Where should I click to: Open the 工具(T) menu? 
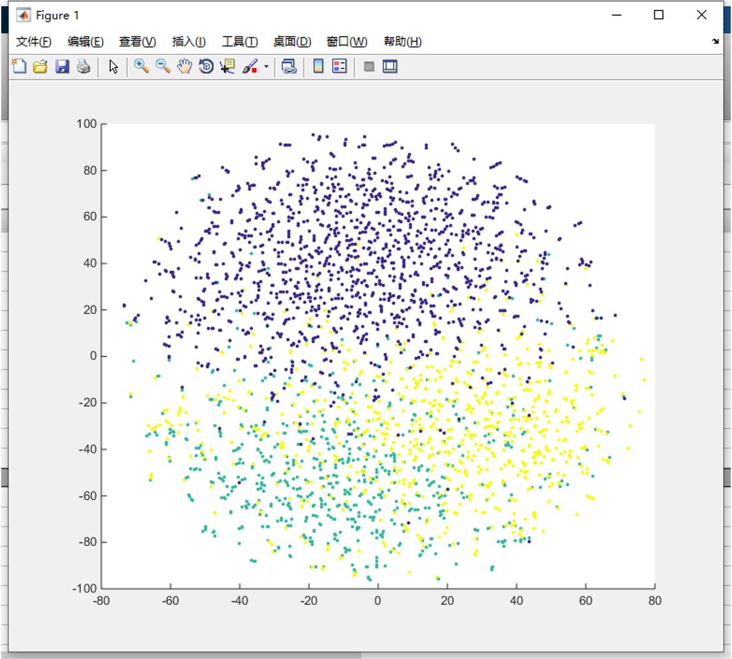[240, 42]
